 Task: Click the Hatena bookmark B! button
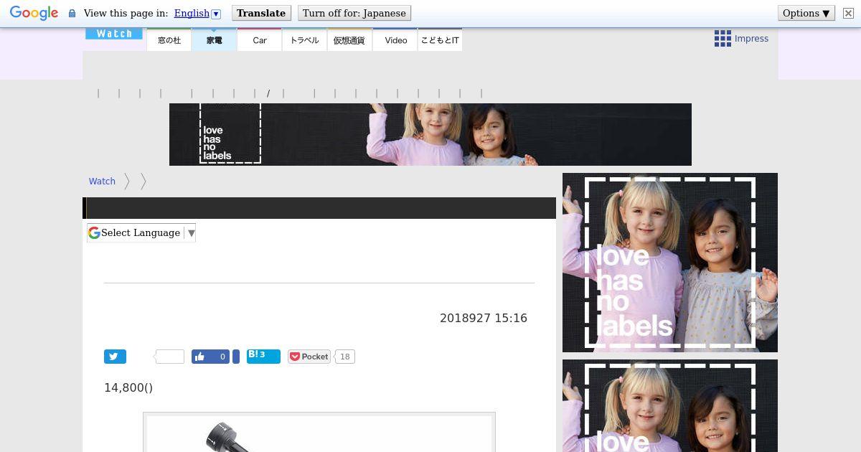pos(263,356)
